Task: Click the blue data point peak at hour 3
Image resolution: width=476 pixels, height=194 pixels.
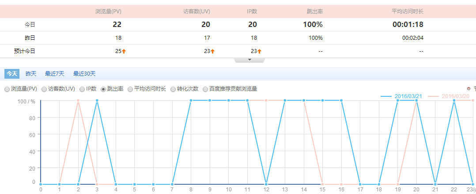Action: [97, 100]
